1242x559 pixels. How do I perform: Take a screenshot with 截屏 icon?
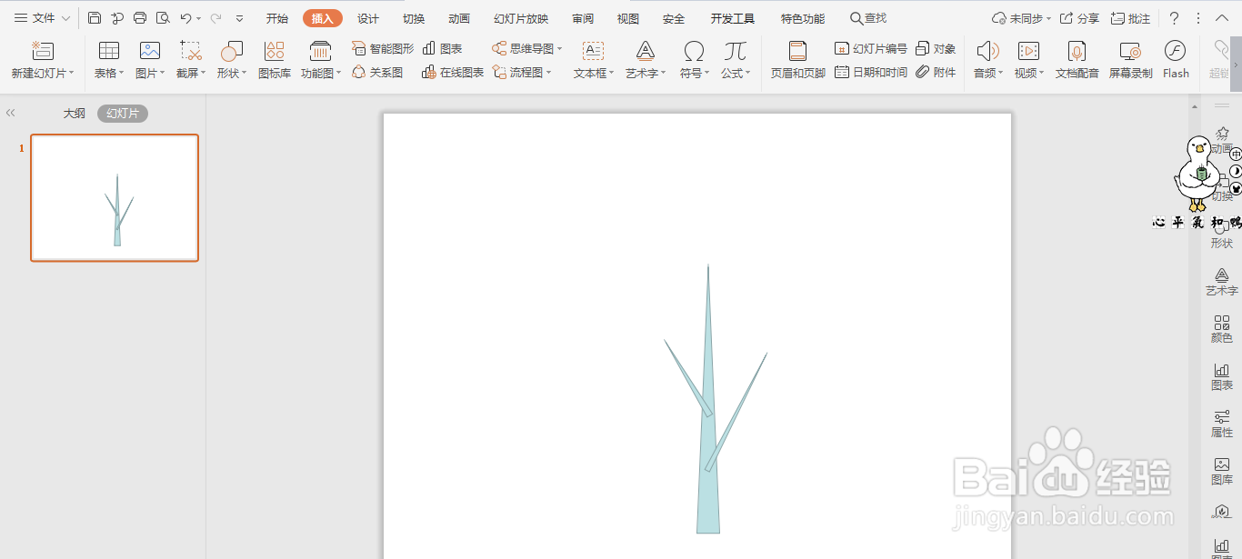[191, 51]
